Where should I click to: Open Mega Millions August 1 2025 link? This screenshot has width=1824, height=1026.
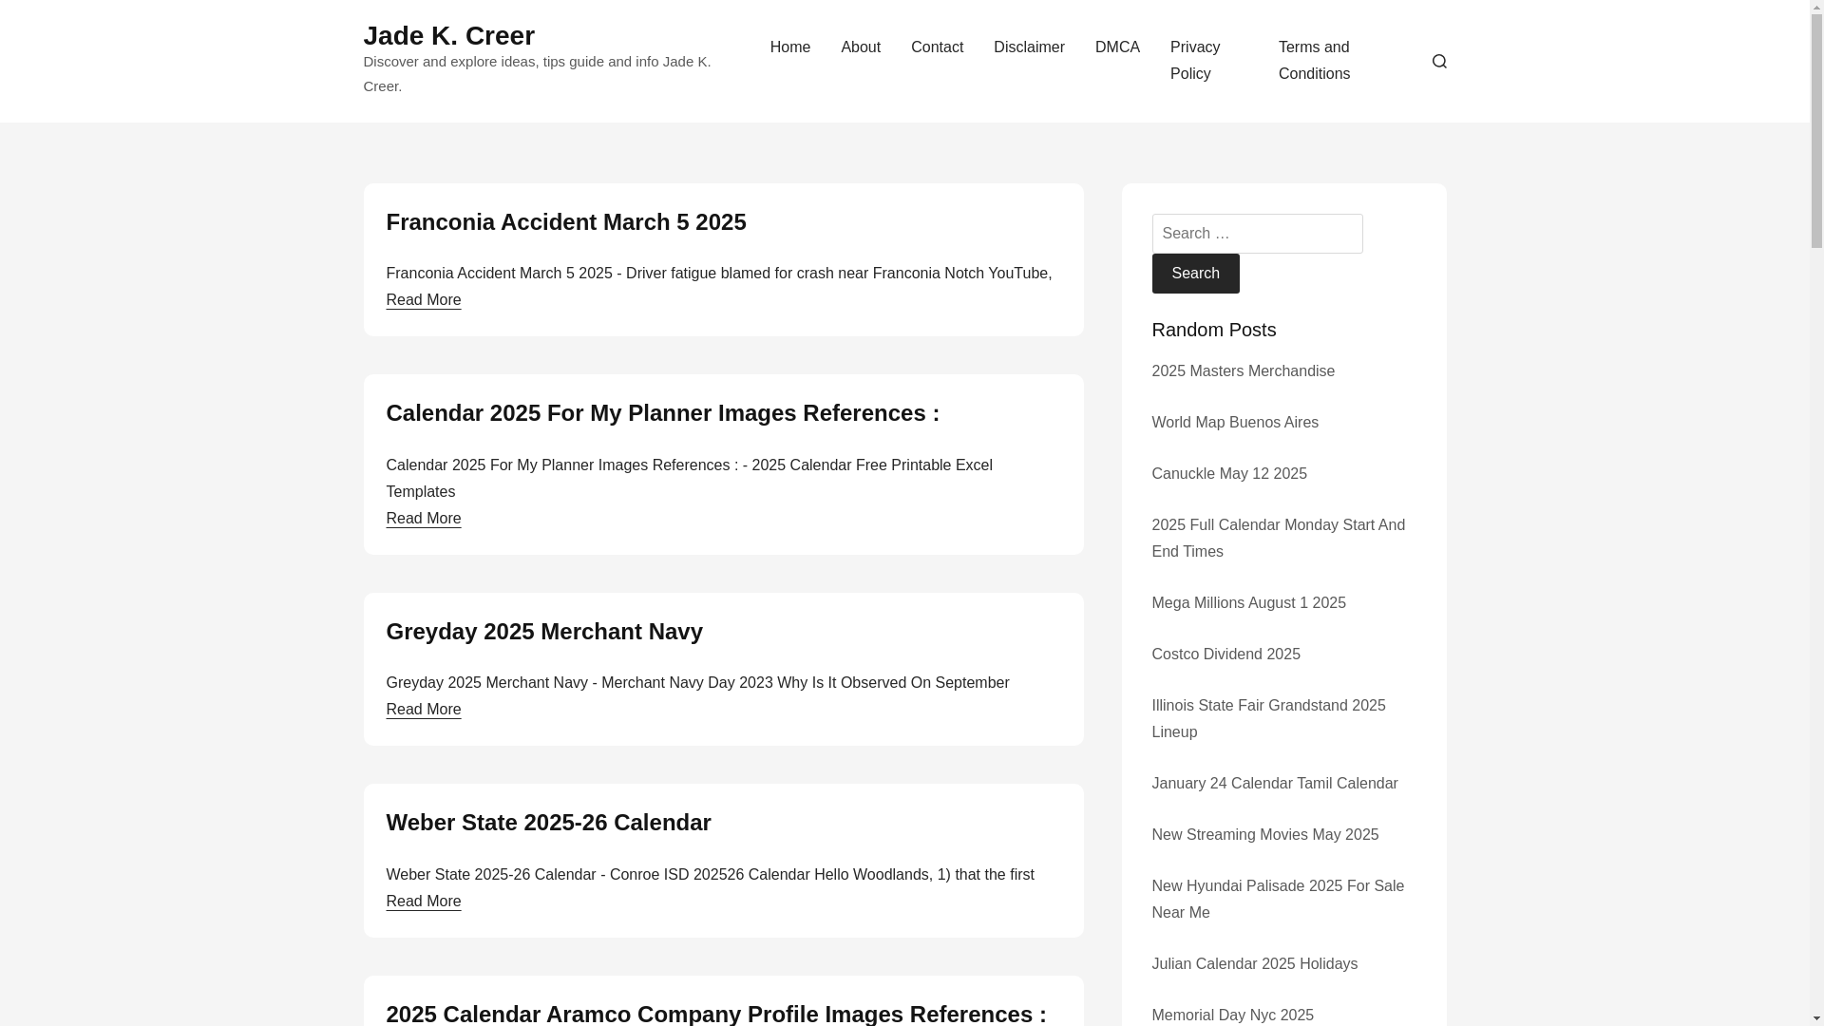(1248, 603)
